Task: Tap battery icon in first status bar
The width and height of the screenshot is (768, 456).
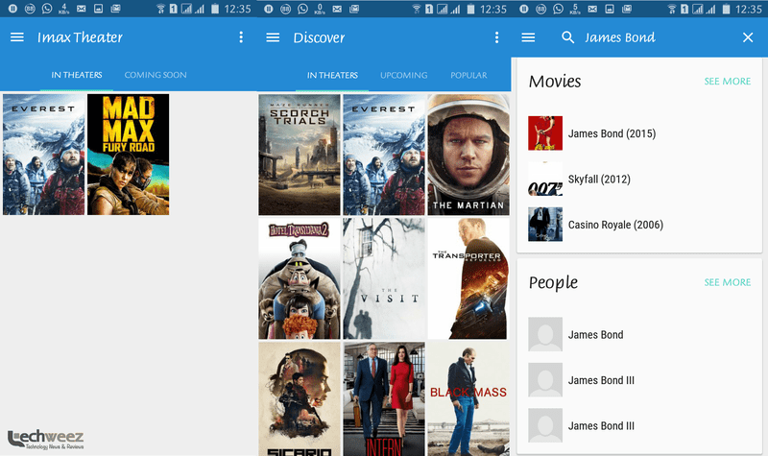Action: click(x=215, y=9)
